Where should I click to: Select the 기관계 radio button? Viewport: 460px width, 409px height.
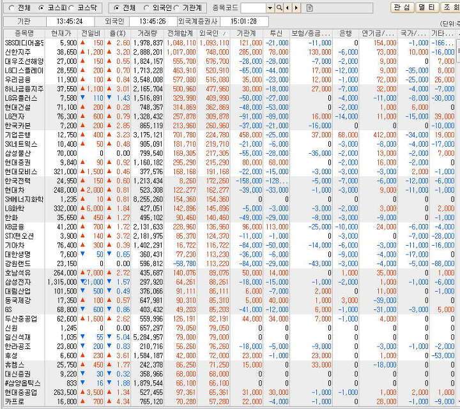pyautogui.click(x=176, y=8)
